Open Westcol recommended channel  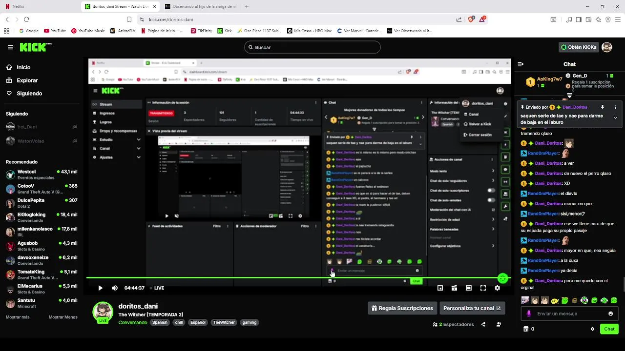(x=42, y=175)
